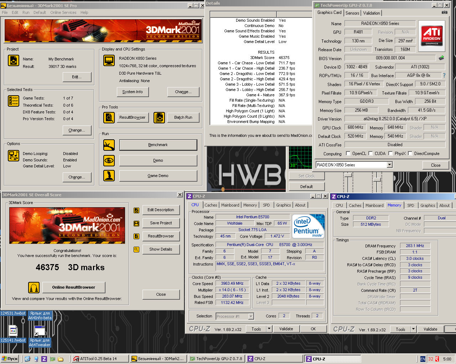Click the Intel Pentium logo in CPU-Z
Image resolution: width=456 pixels, height=364 pixels.
pos(308,226)
